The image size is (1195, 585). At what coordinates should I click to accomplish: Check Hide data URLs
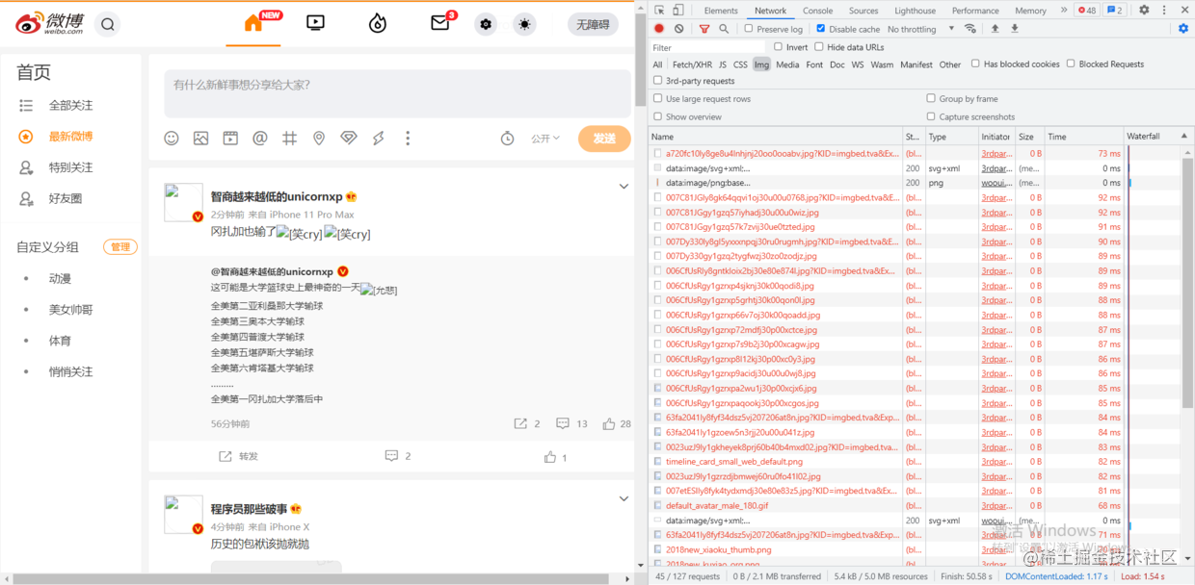point(819,47)
